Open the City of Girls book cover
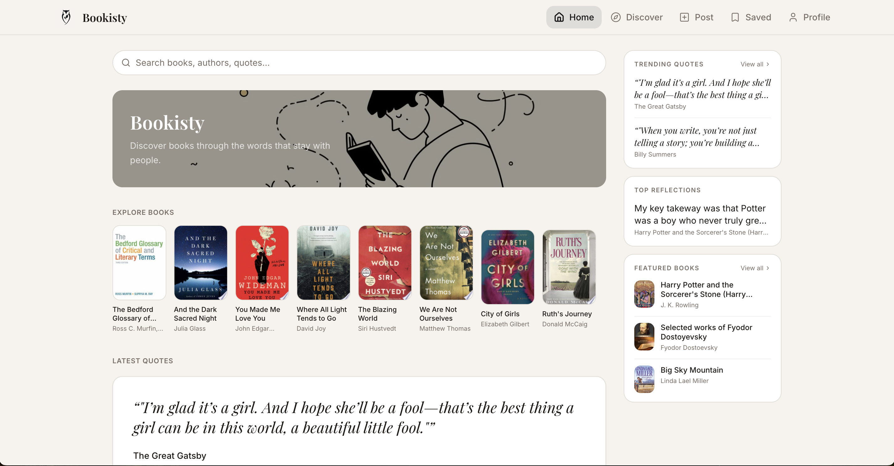The width and height of the screenshot is (894, 466). 507,267
